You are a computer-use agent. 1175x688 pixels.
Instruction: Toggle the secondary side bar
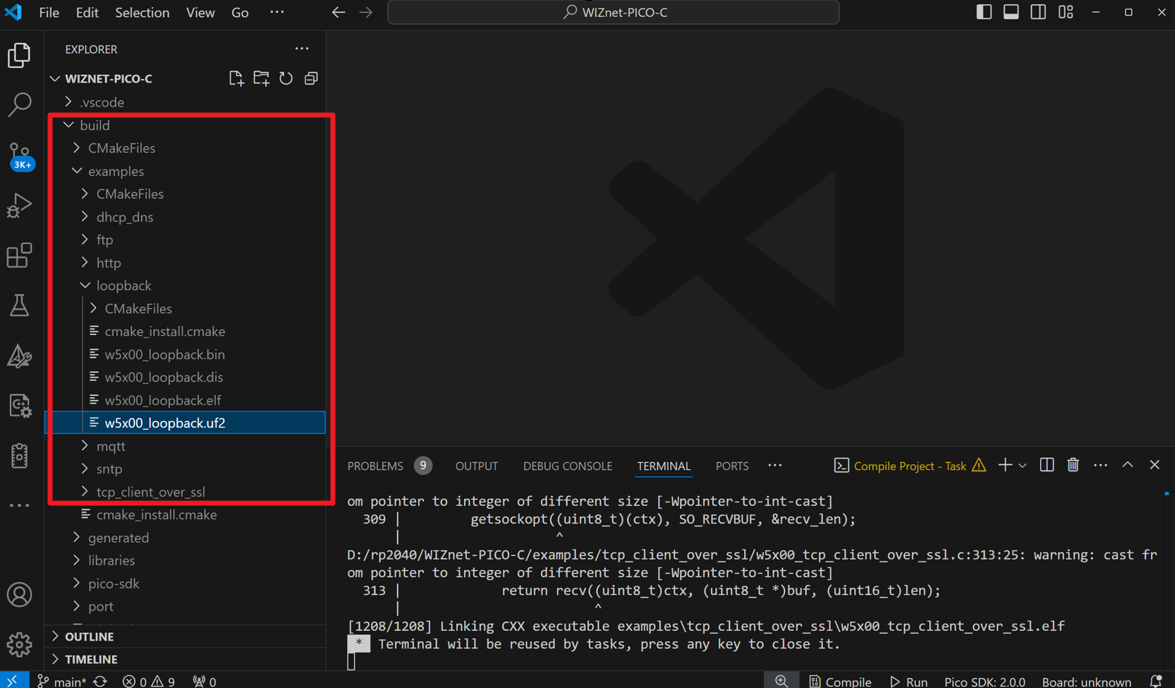point(1038,12)
